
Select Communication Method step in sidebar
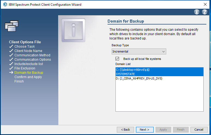pos(32,55)
